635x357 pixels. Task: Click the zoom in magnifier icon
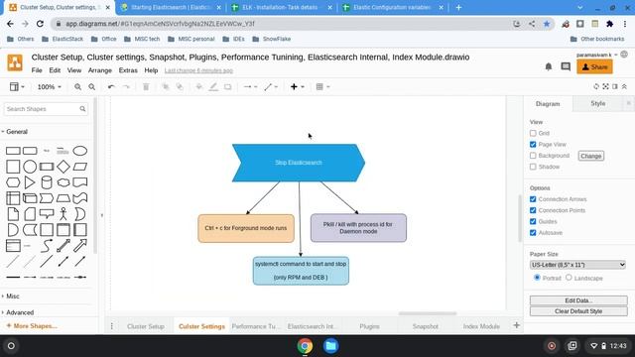77,87
